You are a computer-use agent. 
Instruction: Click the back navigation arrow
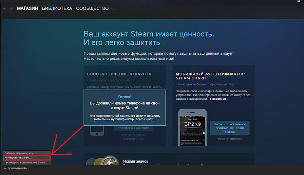pos(4,8)
